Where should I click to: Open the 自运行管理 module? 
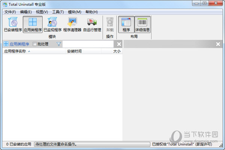[92, 24]
